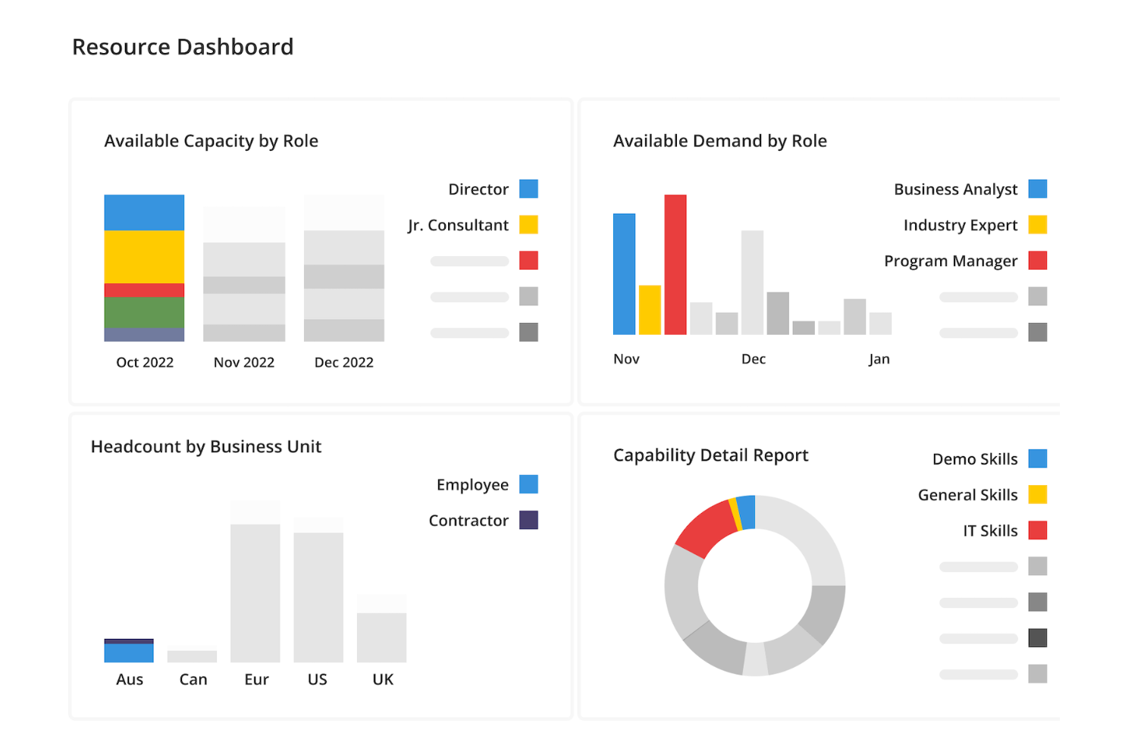1122x748 pixels.
Task: Select the unlabeled red swatch in Capacity legend
Action: click(x=528, y=261)
